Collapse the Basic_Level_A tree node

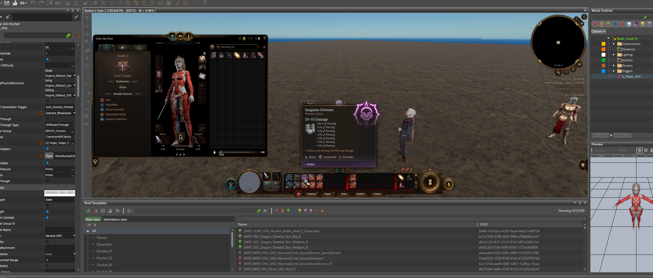coord(608,38)
